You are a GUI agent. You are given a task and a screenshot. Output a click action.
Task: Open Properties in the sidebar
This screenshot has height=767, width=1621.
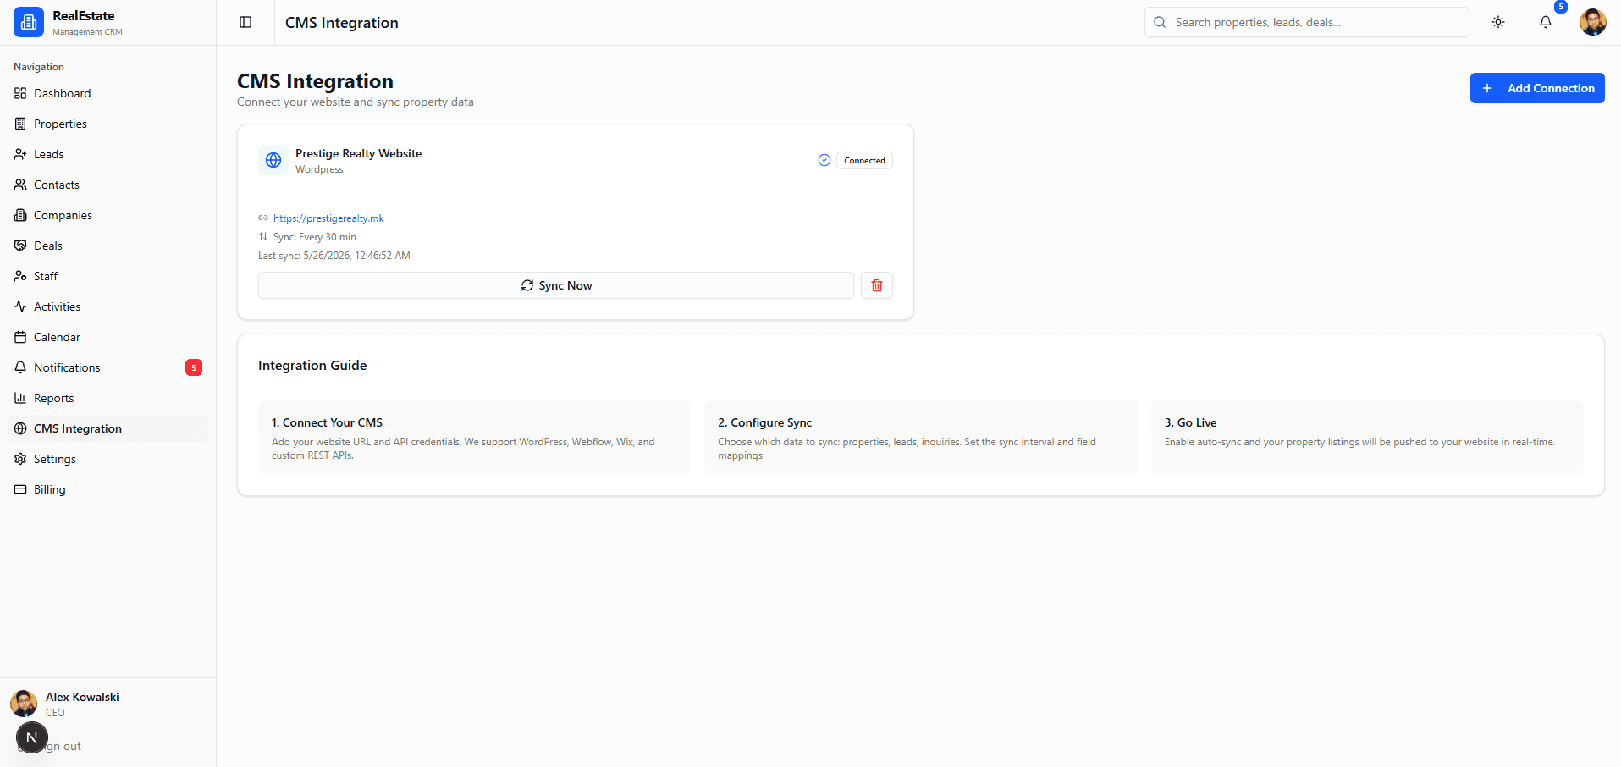click(108, 124)
